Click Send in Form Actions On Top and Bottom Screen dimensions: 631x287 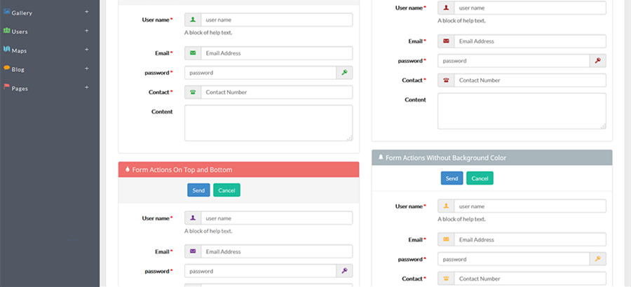pyautogui.click(x=198, y=190)
